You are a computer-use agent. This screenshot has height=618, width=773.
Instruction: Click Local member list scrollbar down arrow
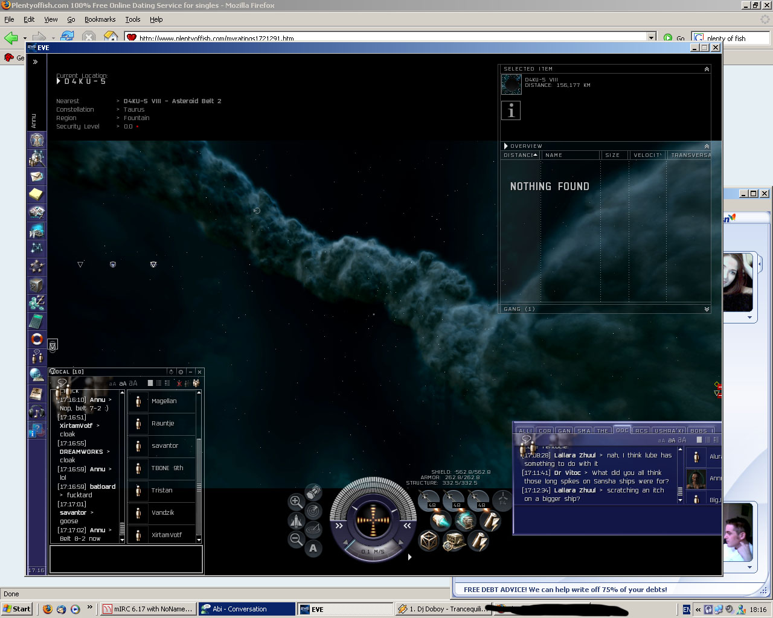click(199, 540)
